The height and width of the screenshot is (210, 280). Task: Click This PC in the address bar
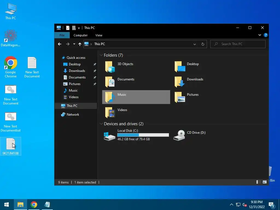point(100,44)
